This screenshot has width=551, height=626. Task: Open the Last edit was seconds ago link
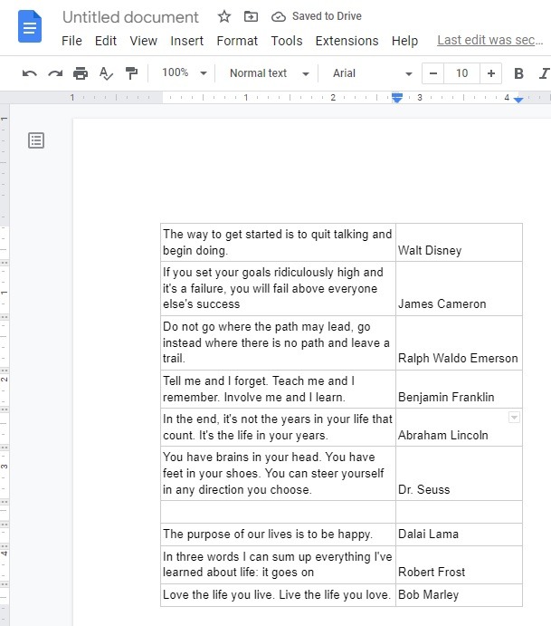pos(490,40)
